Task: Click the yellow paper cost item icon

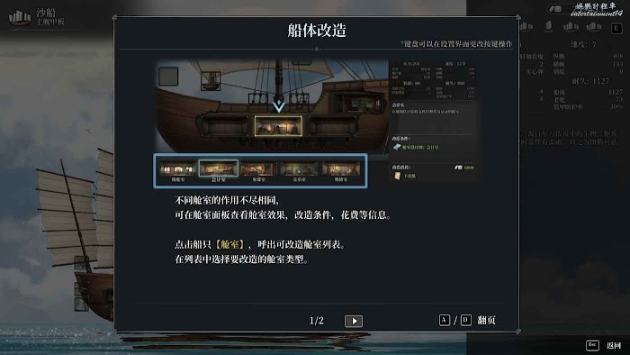Action: tap(397, 176)
